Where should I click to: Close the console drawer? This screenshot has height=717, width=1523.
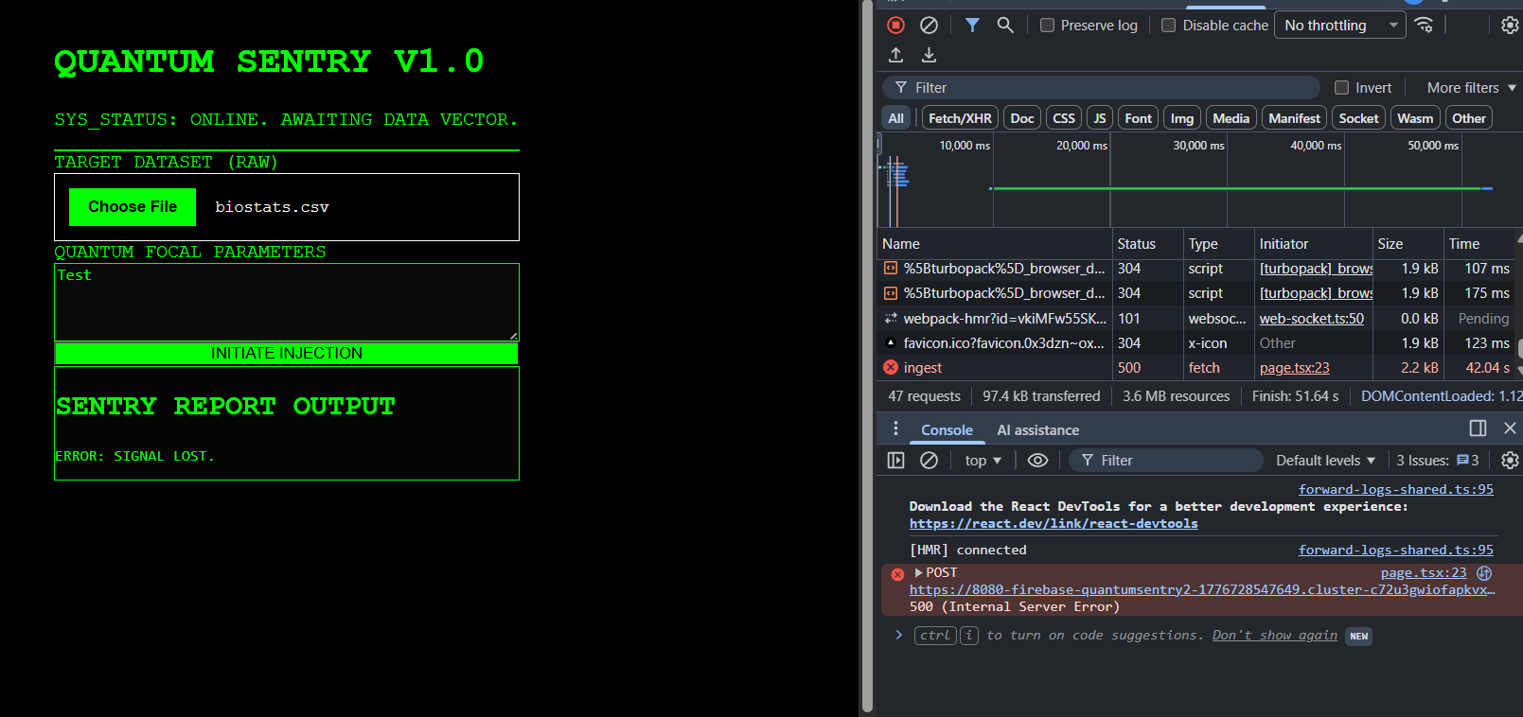coord(1510,428)
